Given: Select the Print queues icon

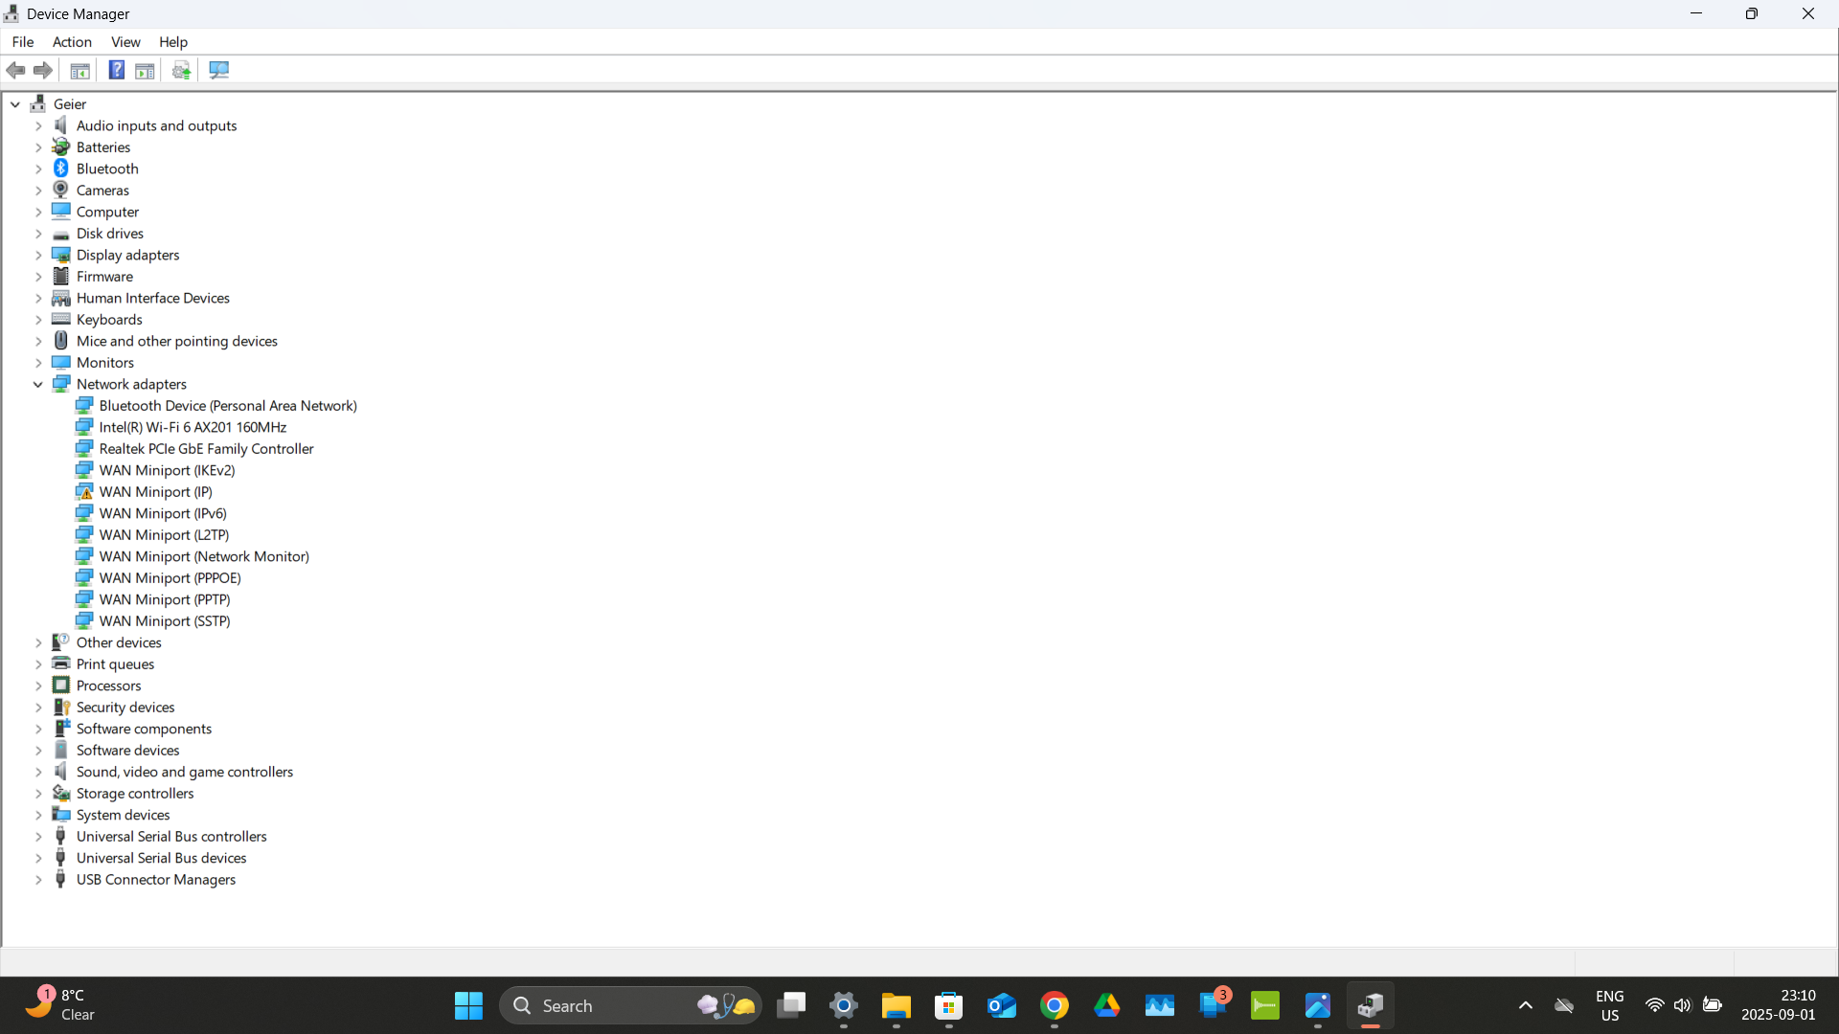Looking at the screenshot, I should [61, 663].
